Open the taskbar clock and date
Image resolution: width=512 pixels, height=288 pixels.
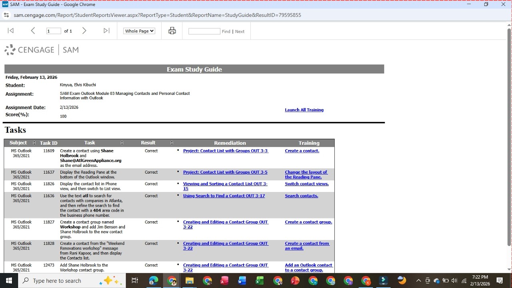480,280
